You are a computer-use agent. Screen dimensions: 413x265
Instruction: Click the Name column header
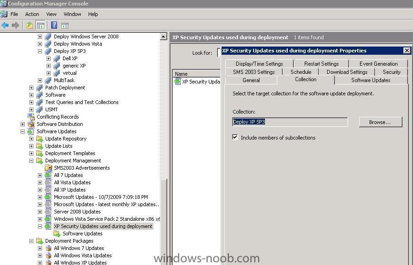196,74
